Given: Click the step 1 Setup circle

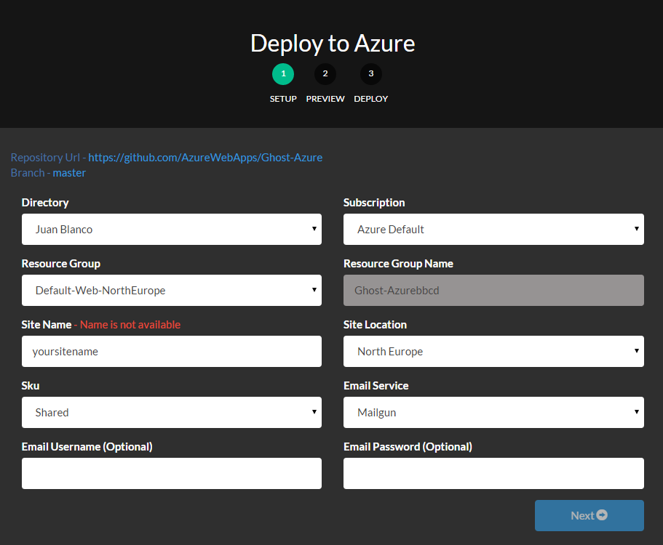Looking at the screenshot, I should point(283,74).
